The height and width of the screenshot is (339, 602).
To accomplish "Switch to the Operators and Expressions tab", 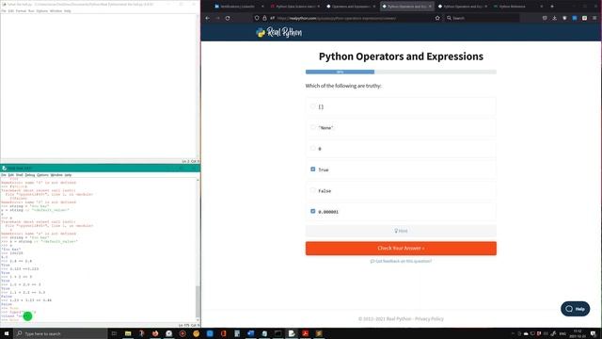I will pyautogui.click(x=351, y=7).
